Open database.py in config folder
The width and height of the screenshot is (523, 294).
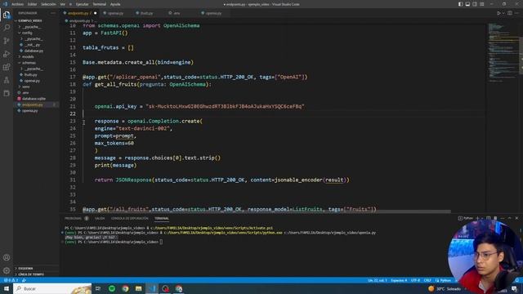(x=34, y=51)
